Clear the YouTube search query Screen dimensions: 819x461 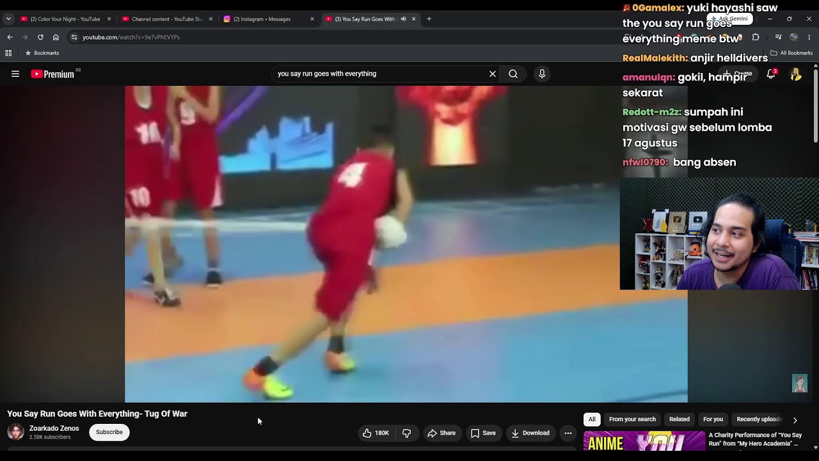[493, 74]
